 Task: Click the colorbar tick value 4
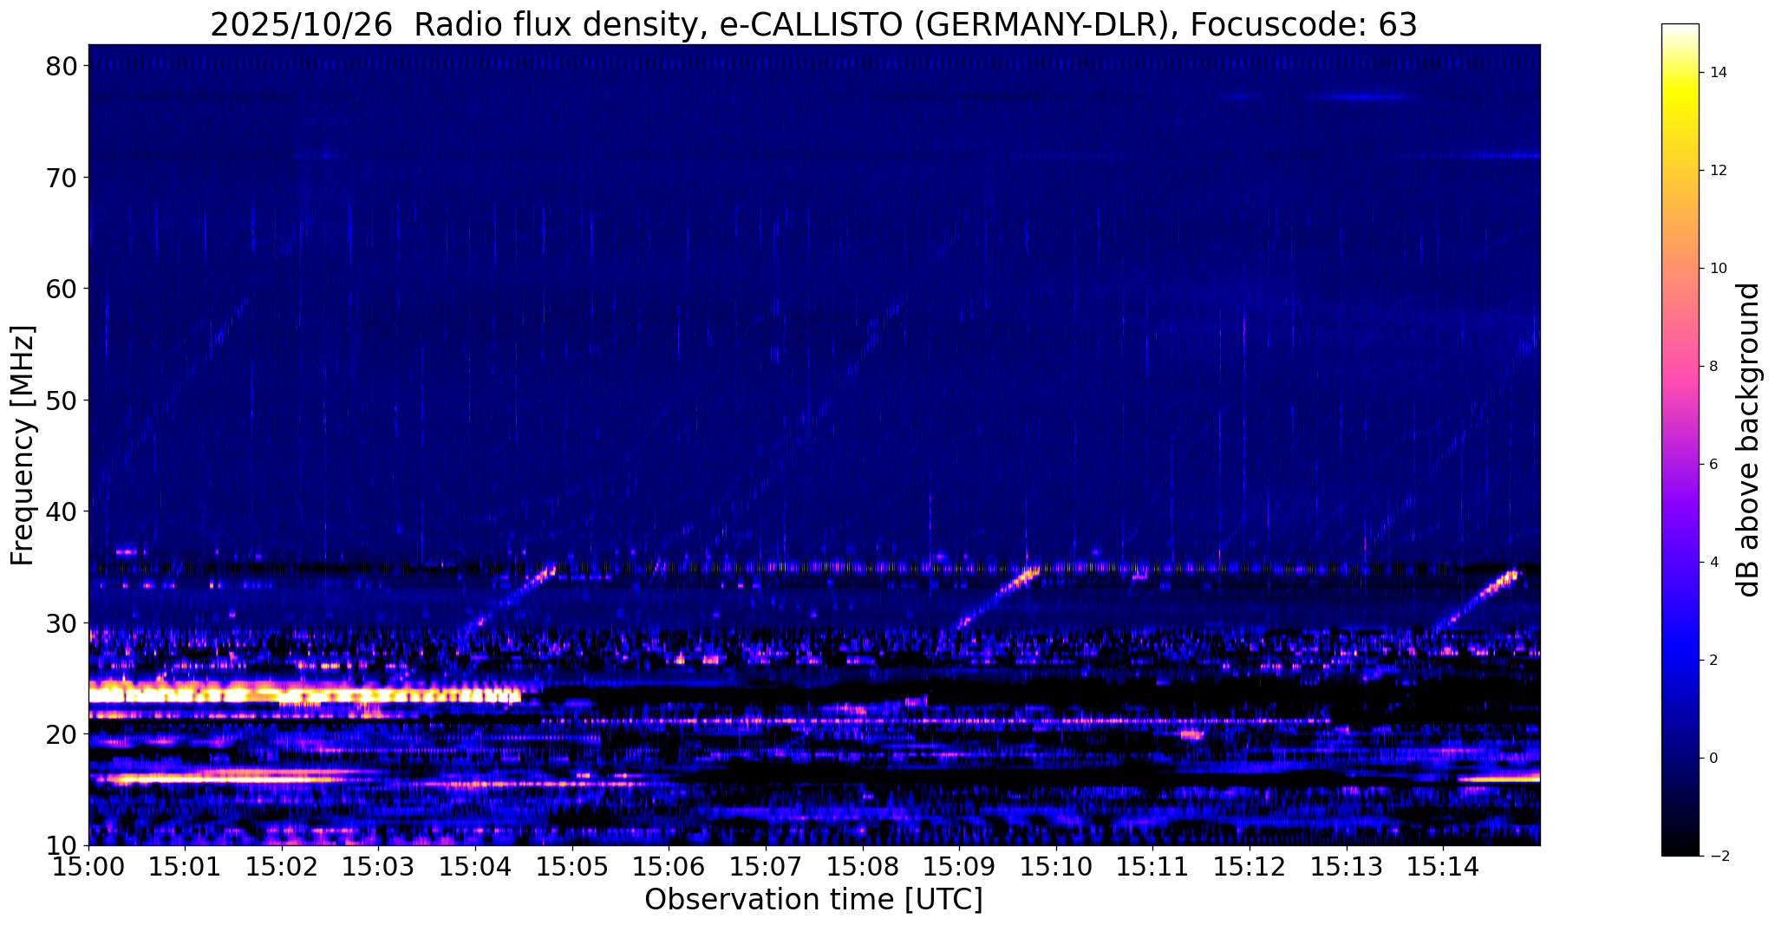coord(1713,563)
